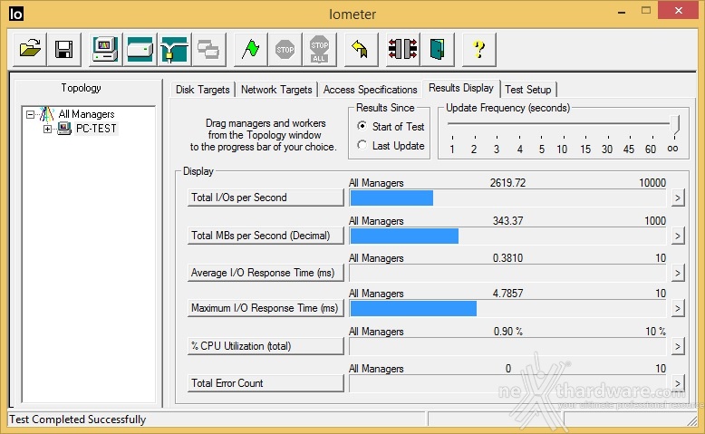Exit Iometer using the door icon

[x=437, y=49]
